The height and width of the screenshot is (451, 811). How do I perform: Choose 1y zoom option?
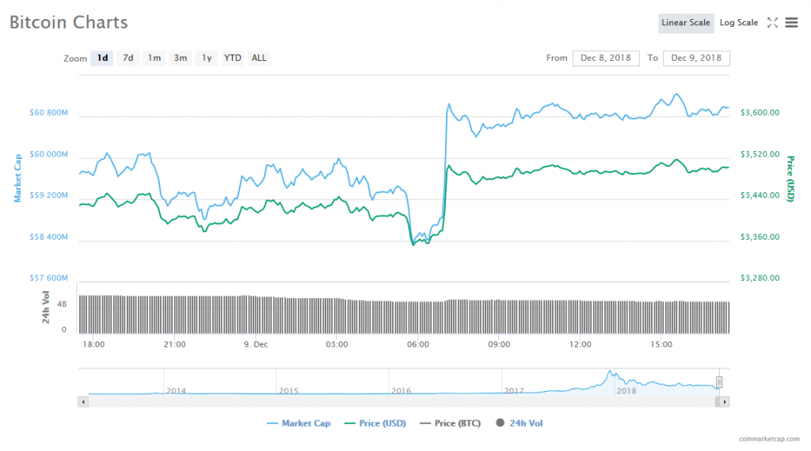[207, 58]
